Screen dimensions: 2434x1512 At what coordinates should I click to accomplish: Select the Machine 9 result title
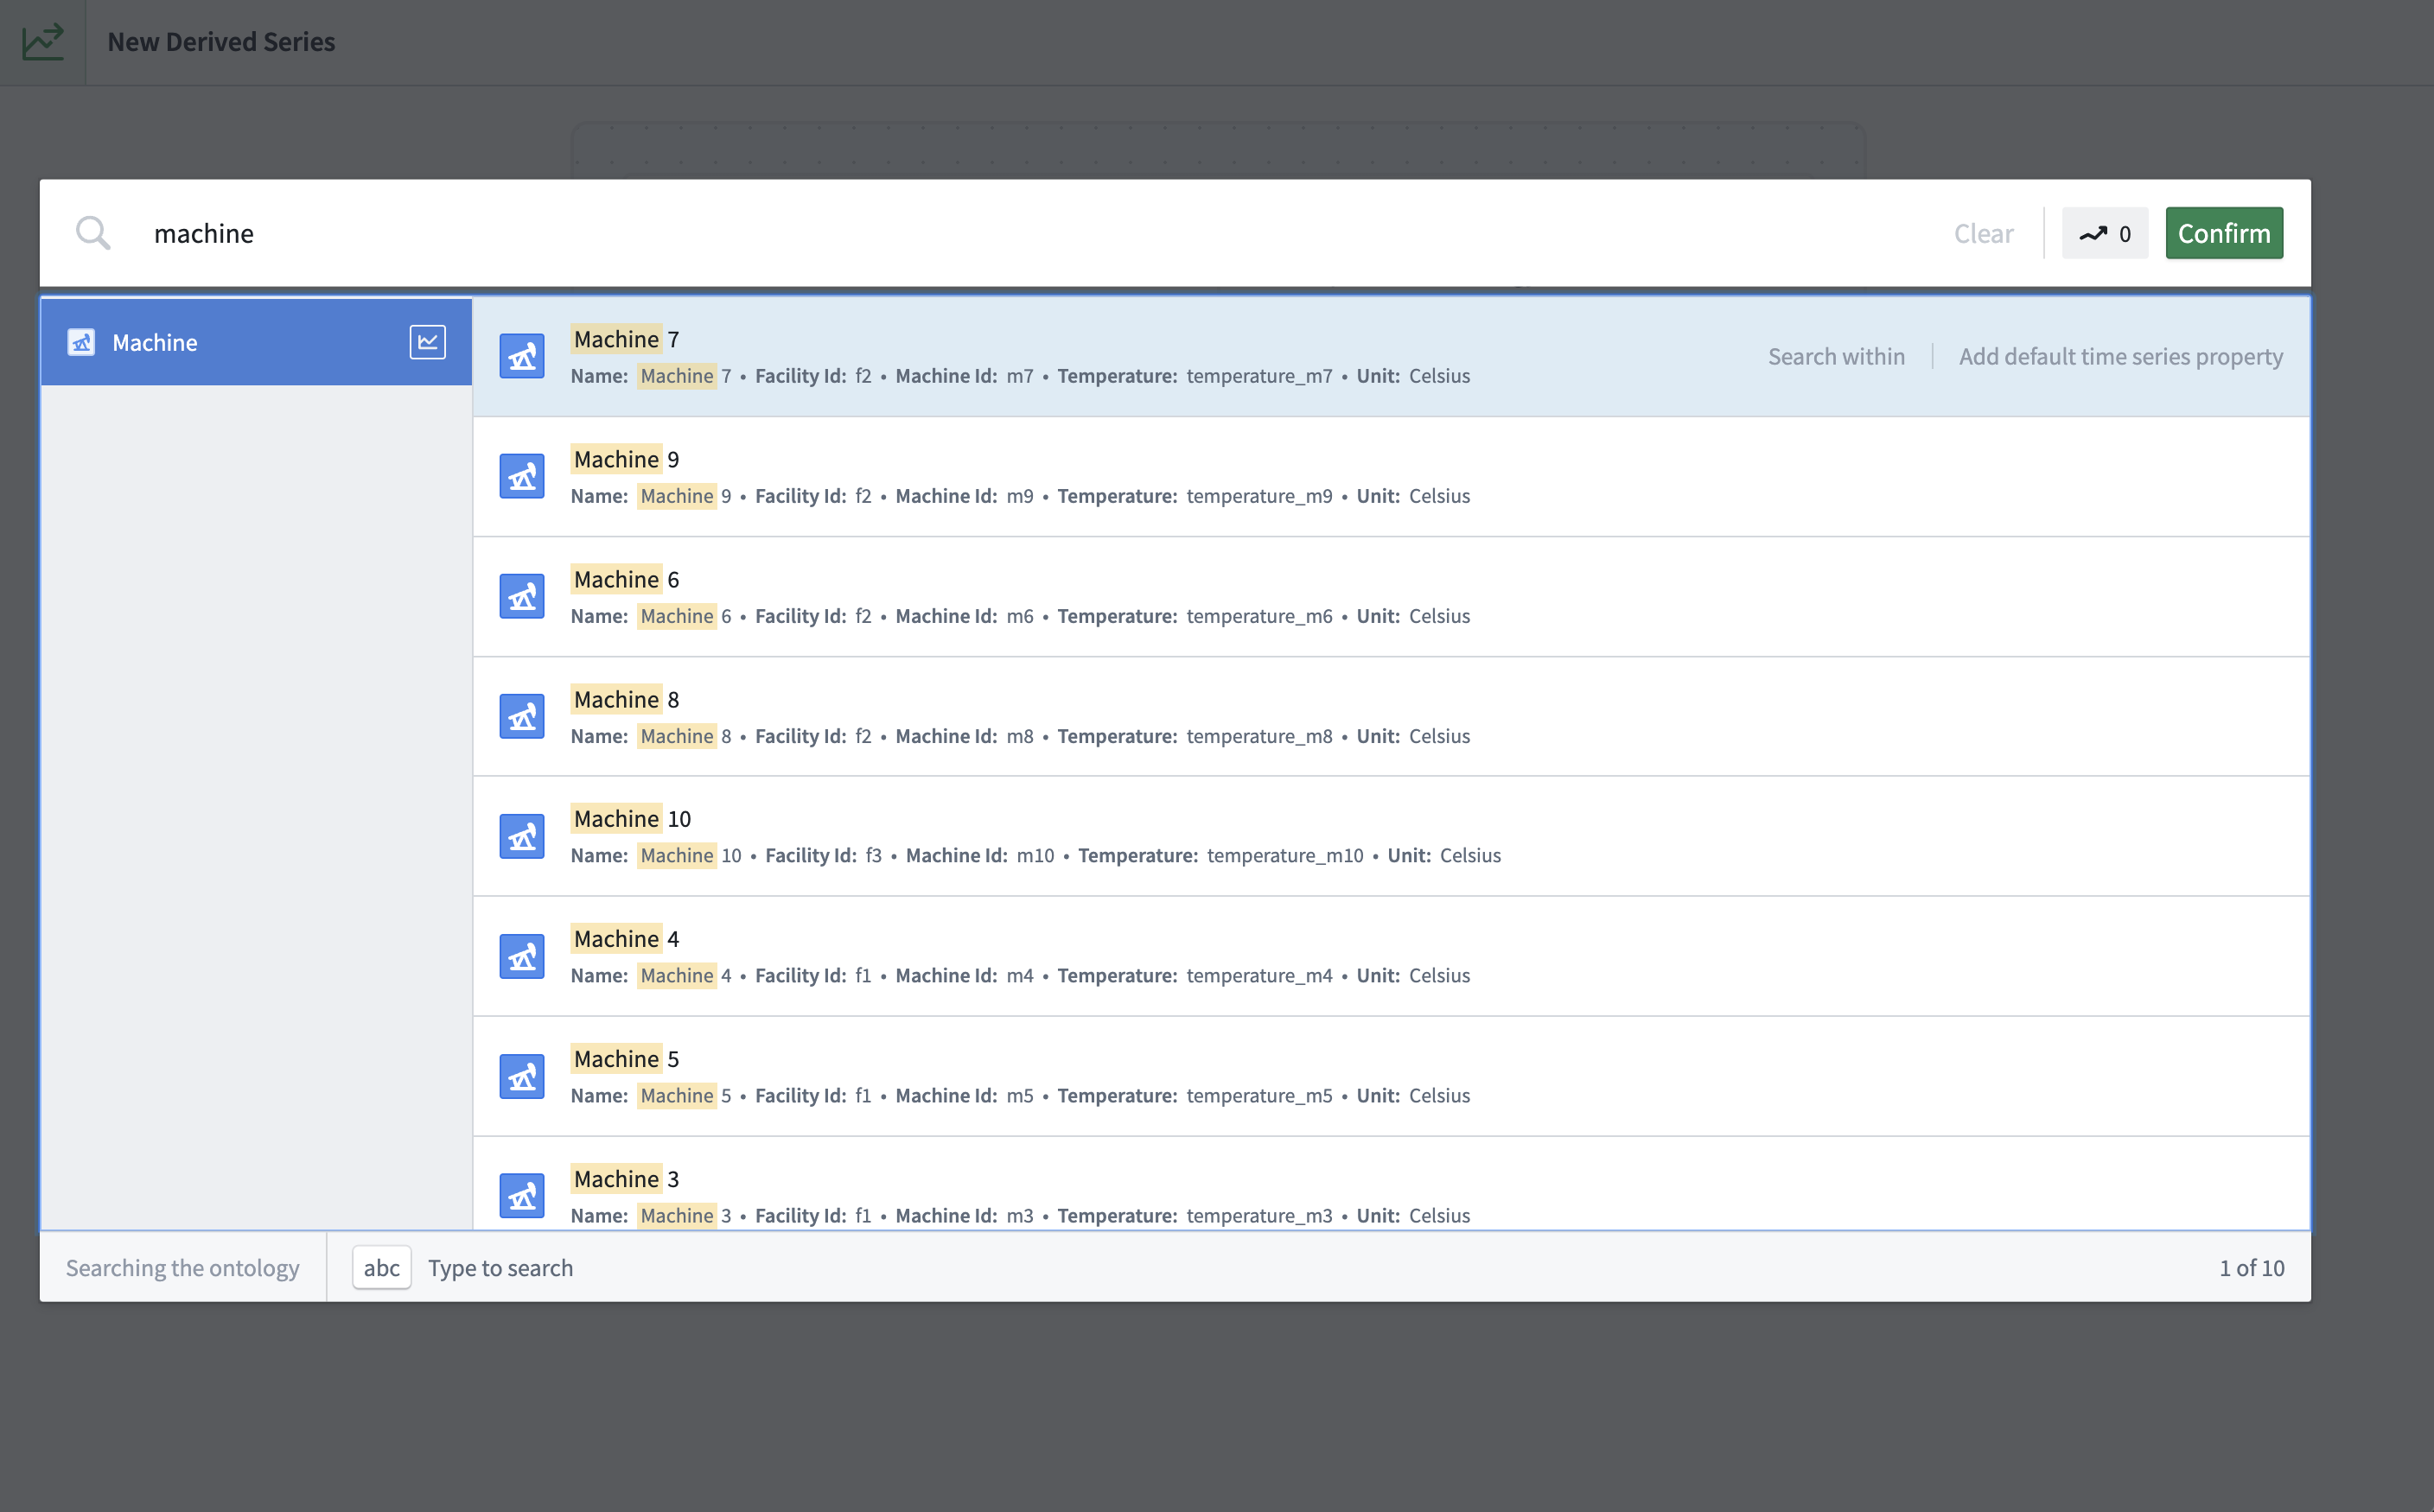[x=625, y=459]
